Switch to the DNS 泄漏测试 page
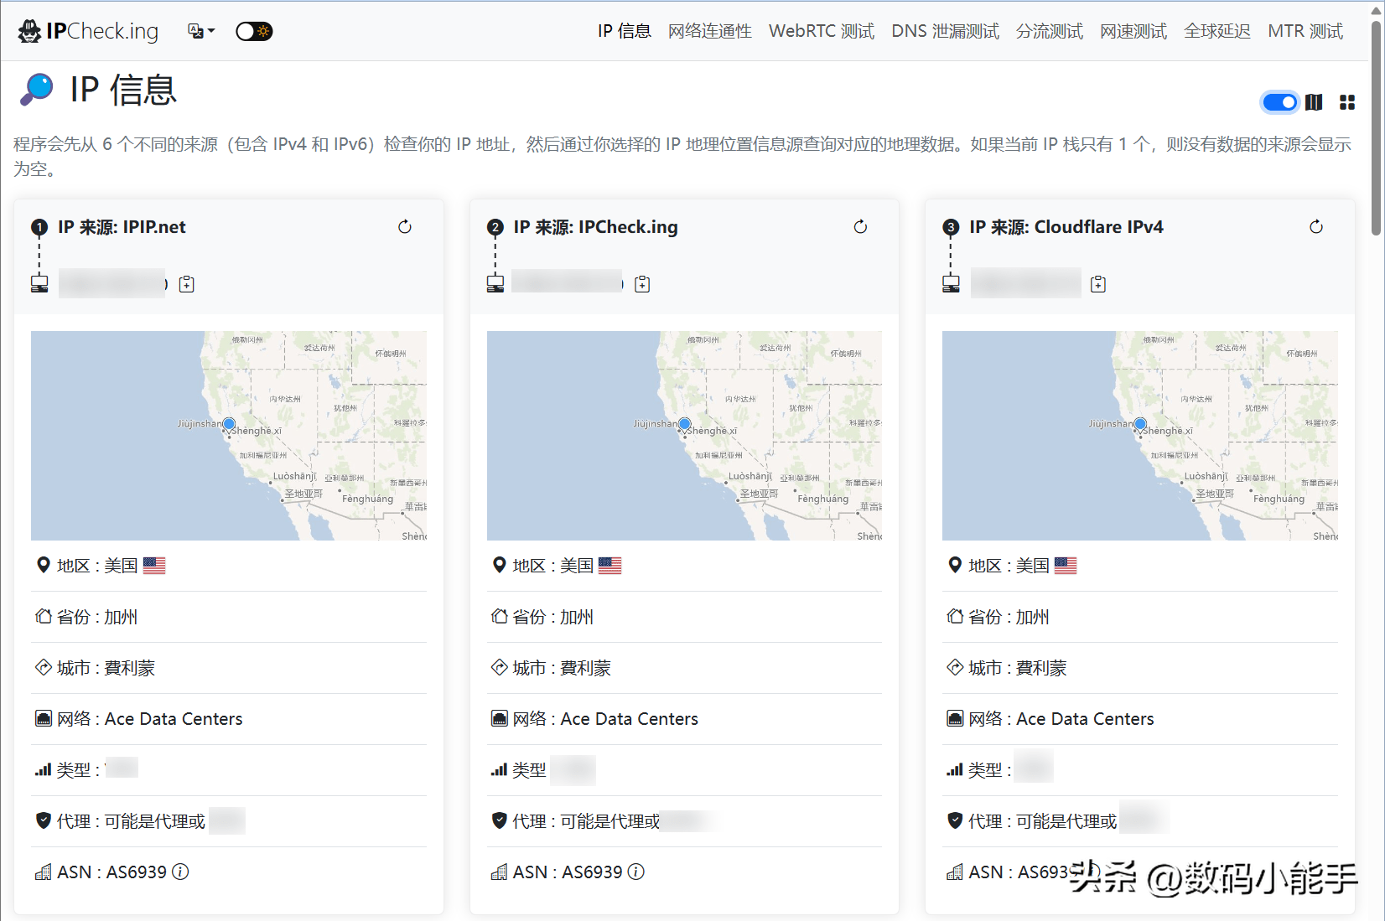1385x921 pixels. (x=944, y=30)
